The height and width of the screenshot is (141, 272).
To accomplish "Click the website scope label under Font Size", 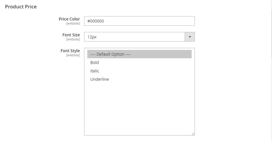I will pos(73,39).
